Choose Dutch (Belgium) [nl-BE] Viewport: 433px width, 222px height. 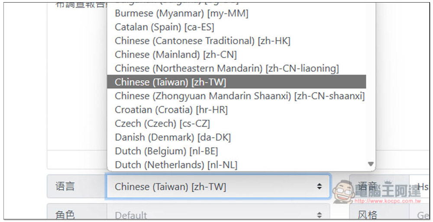[x=236, y=151]
